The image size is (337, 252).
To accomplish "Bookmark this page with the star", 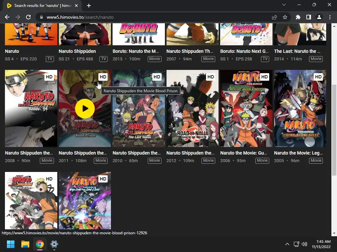I will [285, 17].
